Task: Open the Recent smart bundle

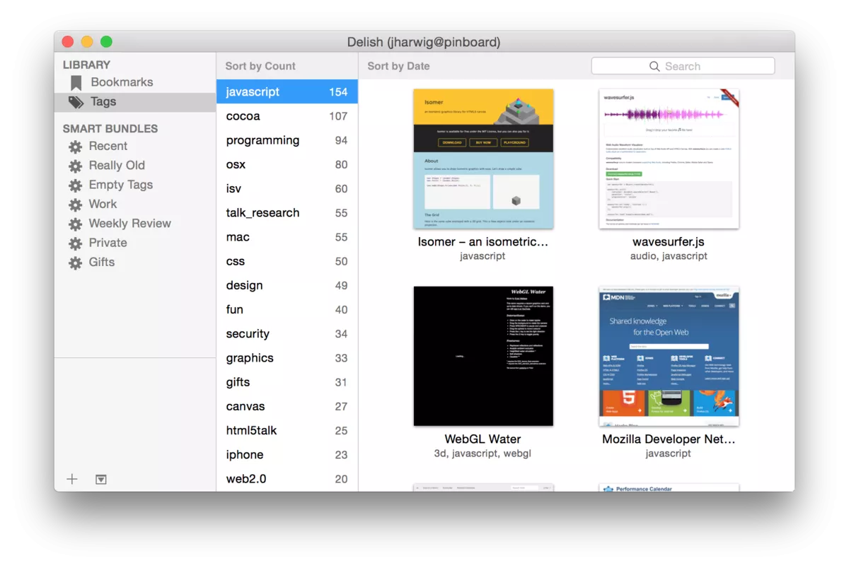Action: coord(135,146)
